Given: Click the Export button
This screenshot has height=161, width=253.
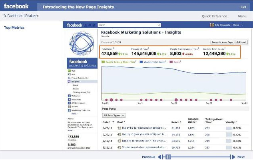Looking at the screenshot, I should tap(241, 42).
